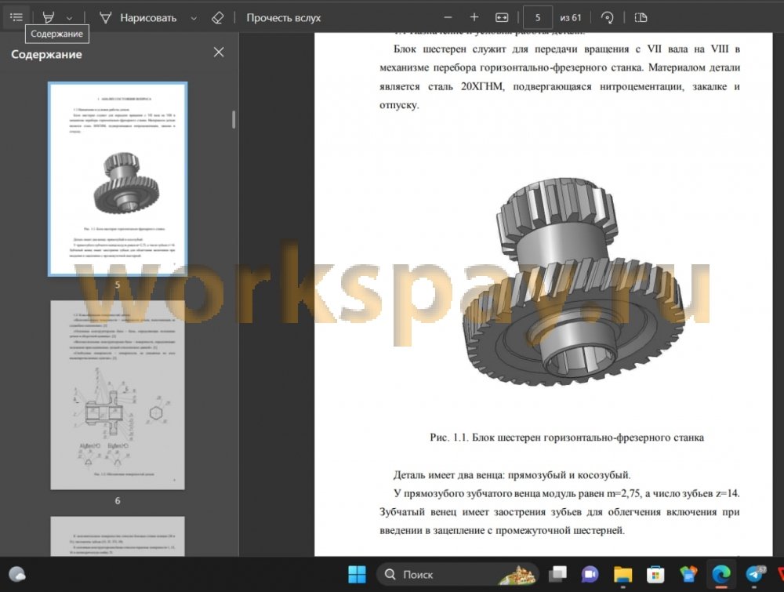Image resolution: width=784 pixels, height=592 pixels.
Task: Open File Explorer from the taskbar
Action: [x=623, y=575]
